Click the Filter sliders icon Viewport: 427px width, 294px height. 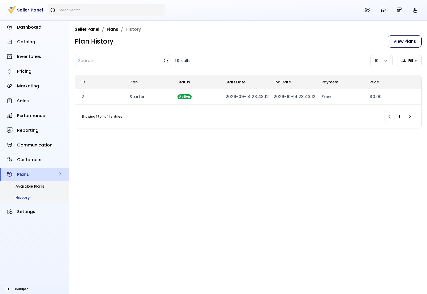point(404,61)
